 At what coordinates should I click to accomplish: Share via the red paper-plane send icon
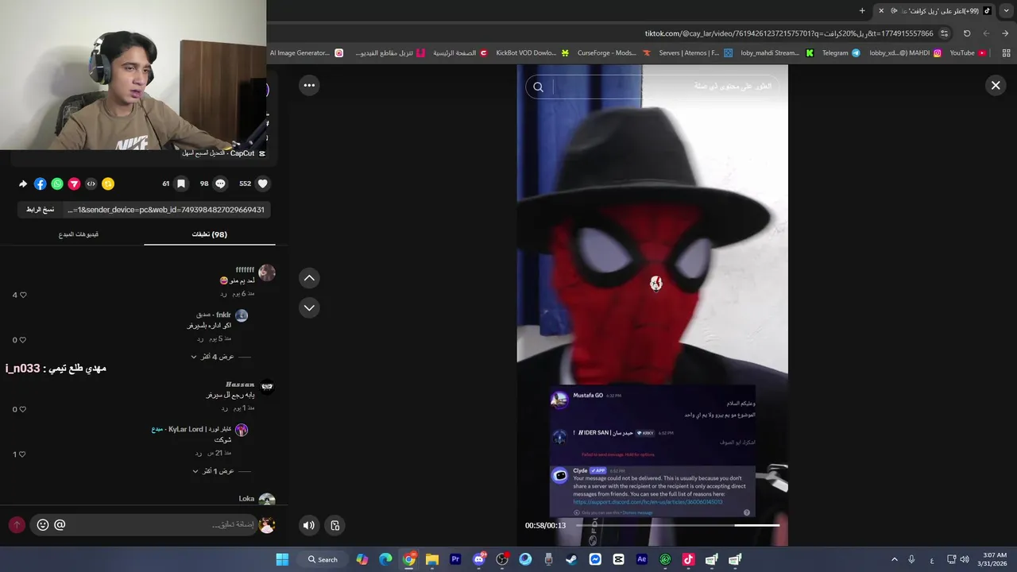click(74, 184)
